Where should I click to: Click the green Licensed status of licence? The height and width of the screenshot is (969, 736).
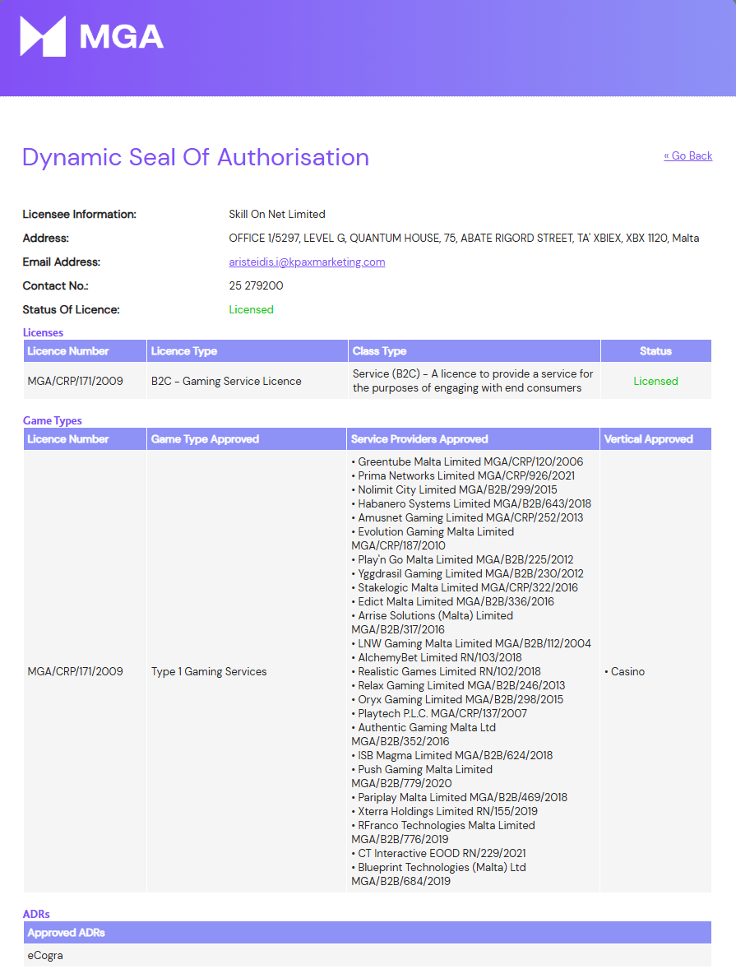tap(251, 309)
